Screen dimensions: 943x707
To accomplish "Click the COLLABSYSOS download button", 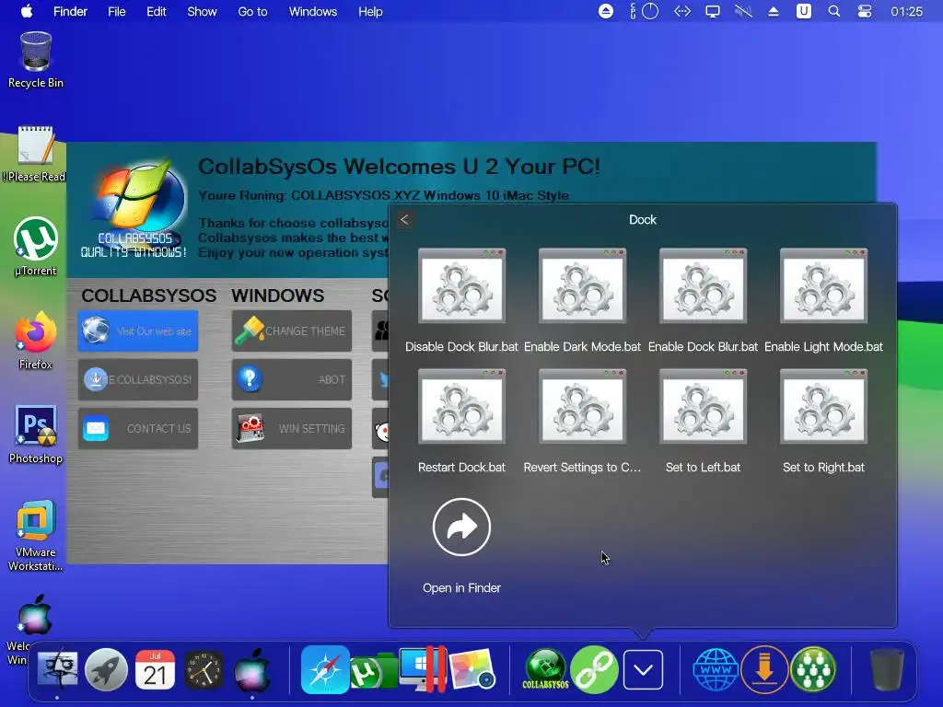I will tap(138, 379).
